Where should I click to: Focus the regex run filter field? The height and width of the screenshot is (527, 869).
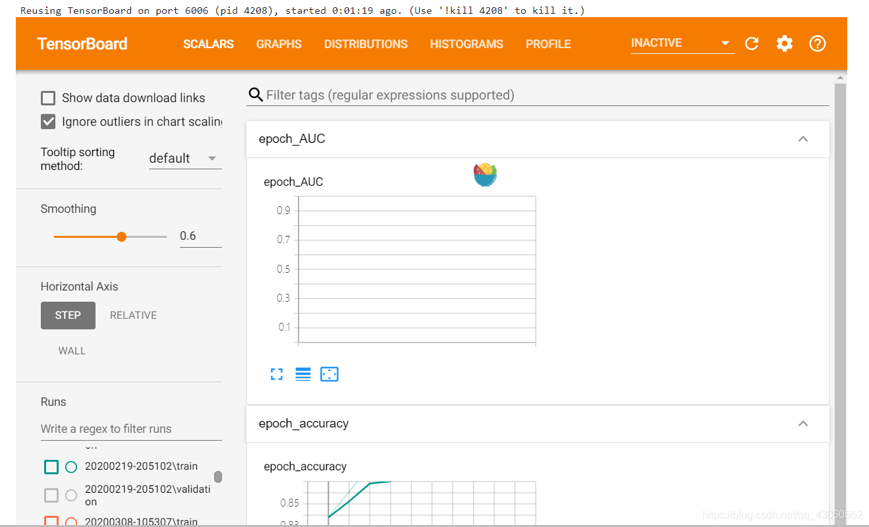(x=131, y=429)
